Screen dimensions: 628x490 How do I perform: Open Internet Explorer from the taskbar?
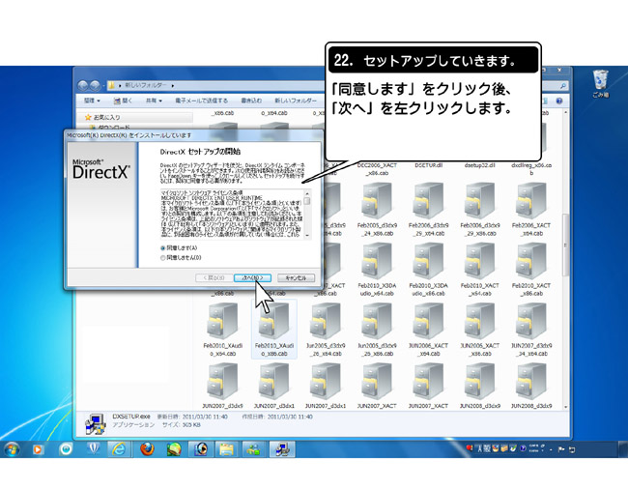tap(119, 449)
